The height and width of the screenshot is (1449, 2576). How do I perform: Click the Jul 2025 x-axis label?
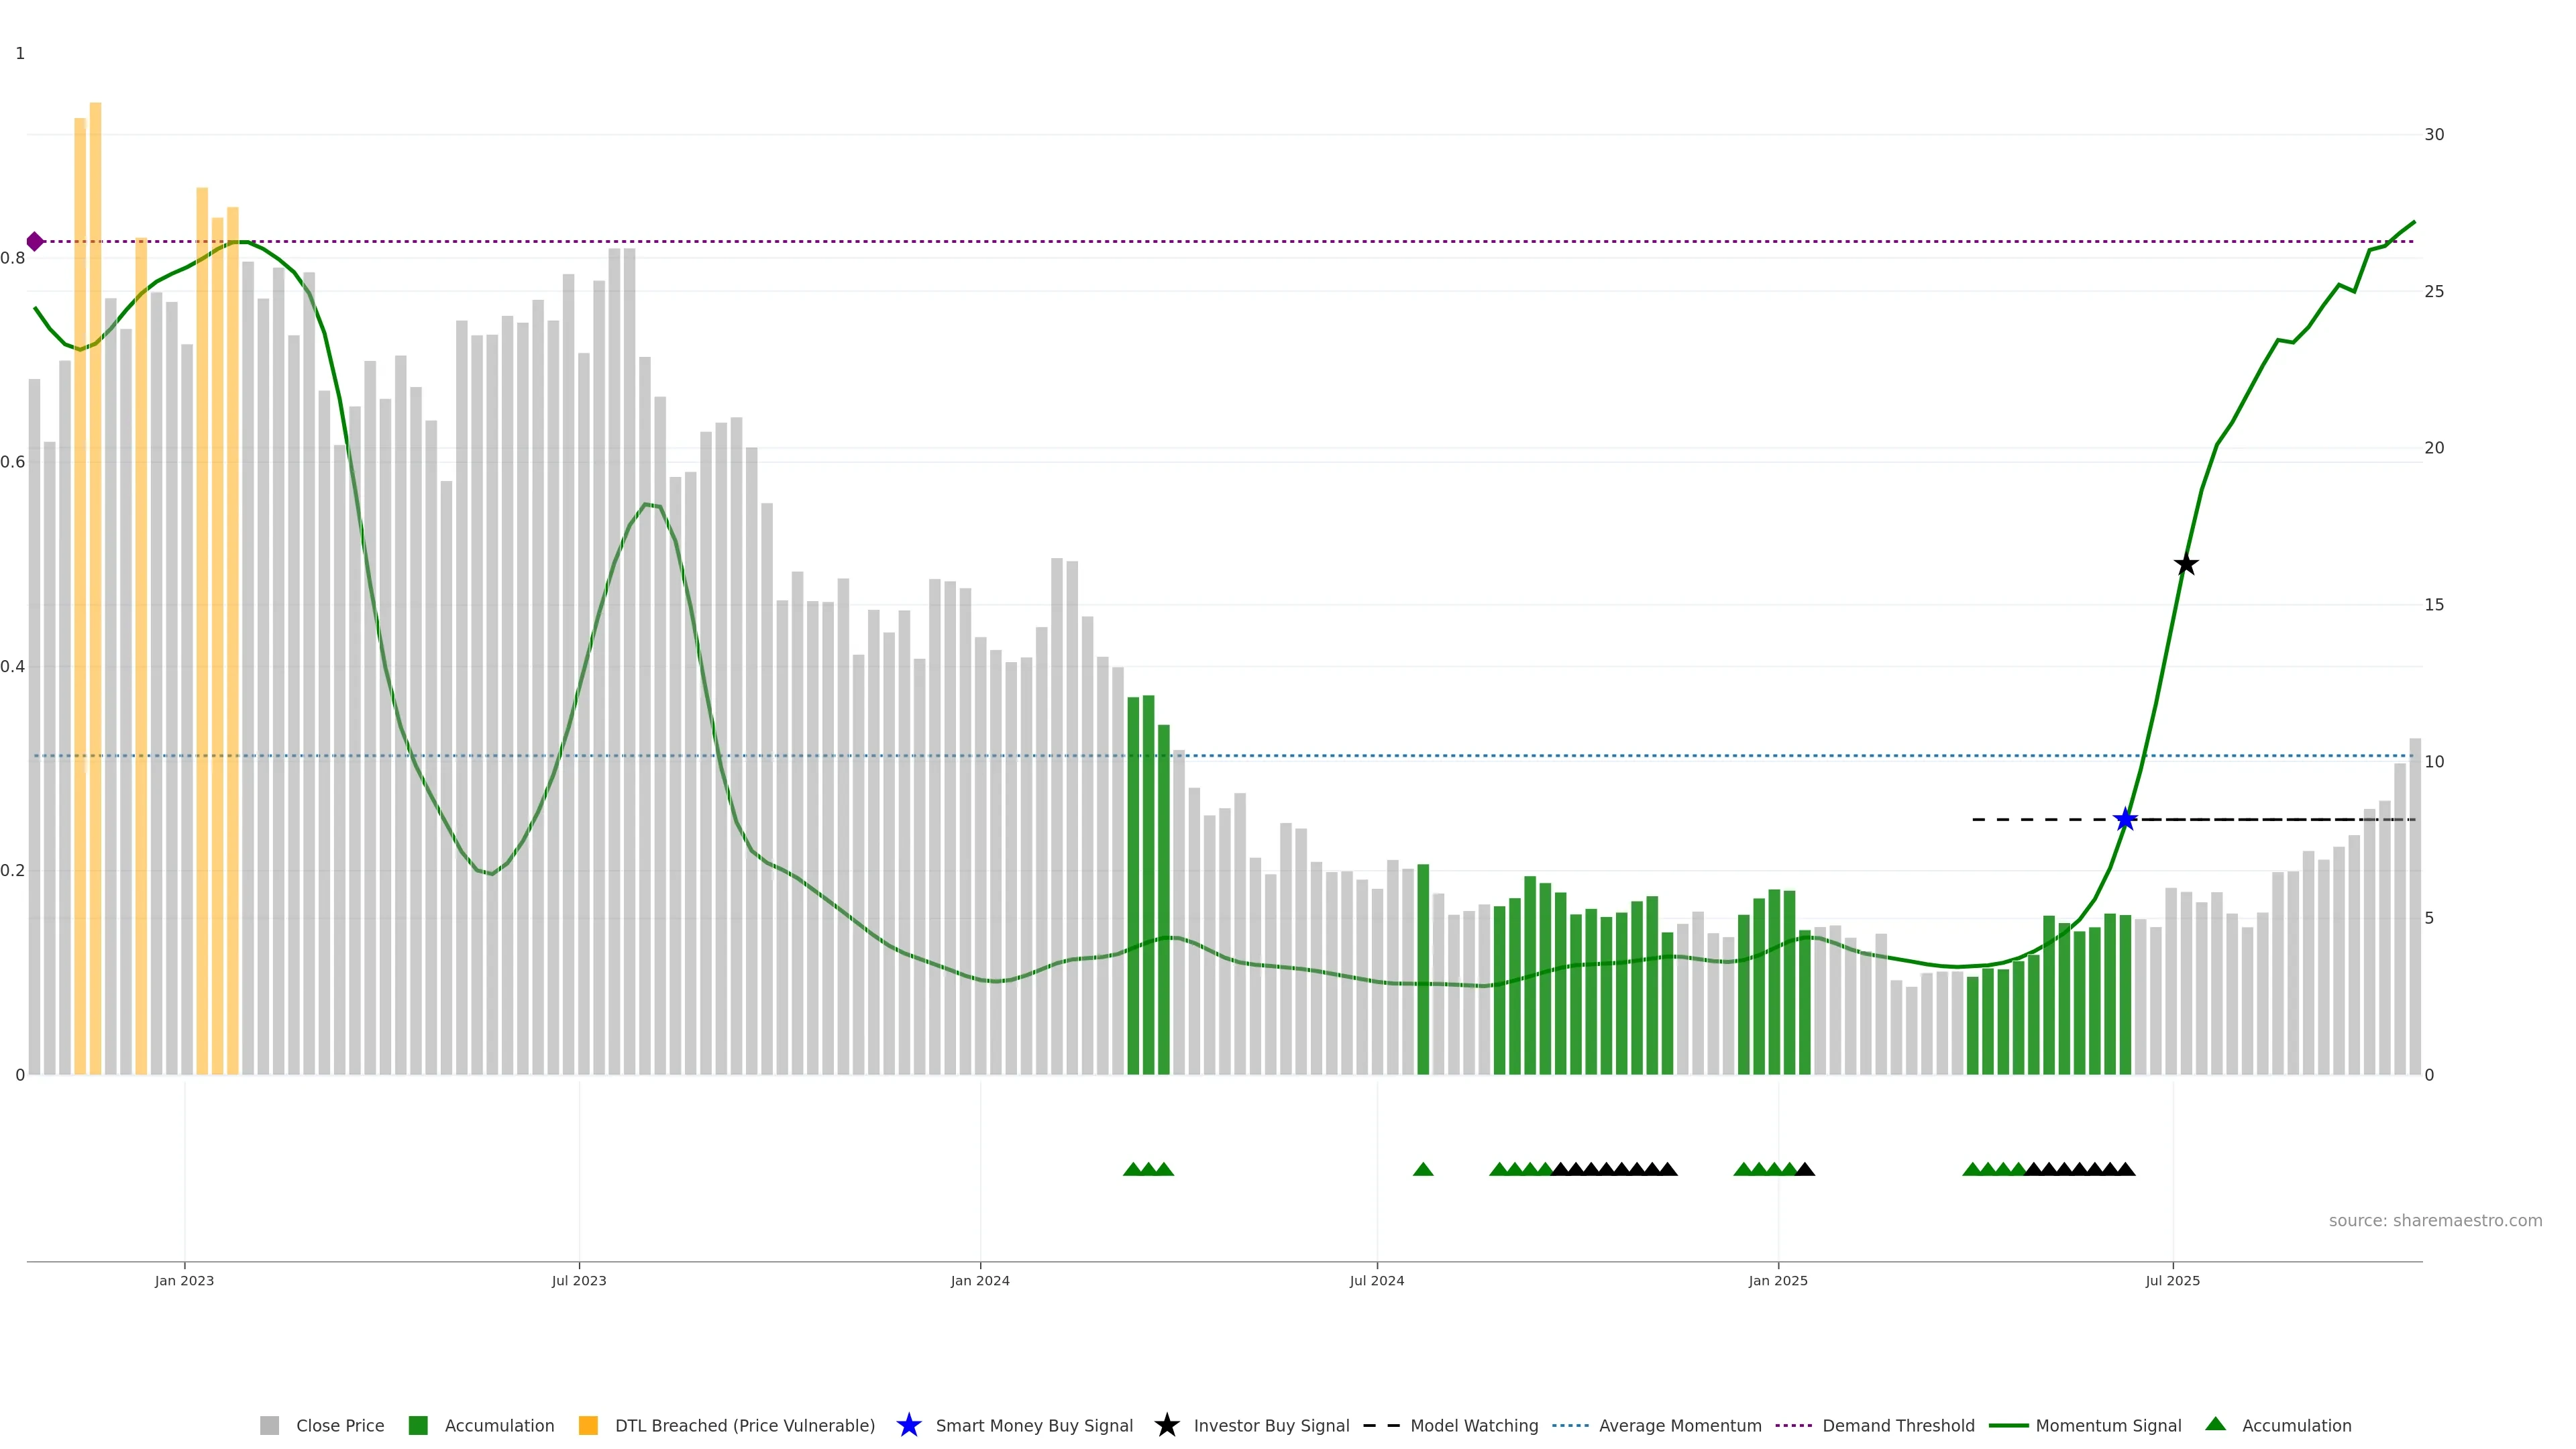[x=2172, y=1280]
